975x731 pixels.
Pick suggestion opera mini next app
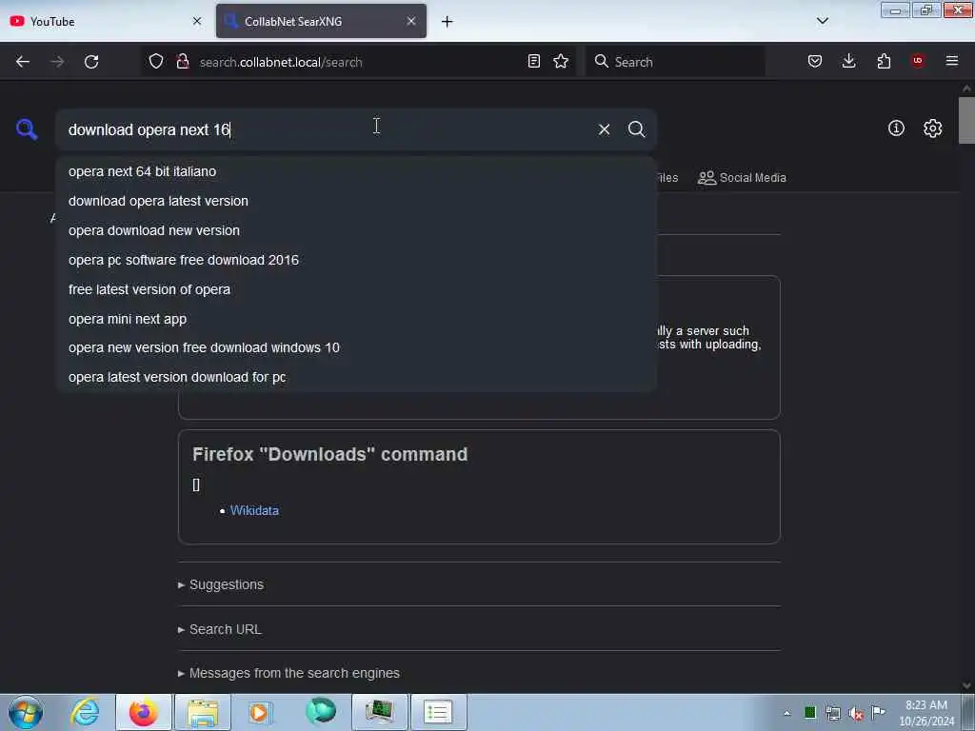pyautogui.click(x=356, y=319)
